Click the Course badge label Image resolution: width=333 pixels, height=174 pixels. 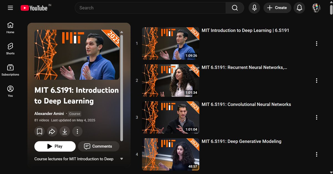pyautogui.click(x=75, y=114)
